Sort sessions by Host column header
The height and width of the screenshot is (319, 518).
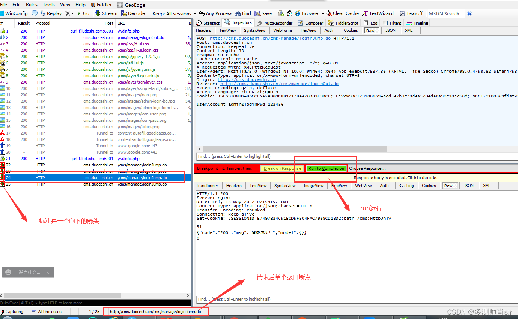[x=84, y=23]
